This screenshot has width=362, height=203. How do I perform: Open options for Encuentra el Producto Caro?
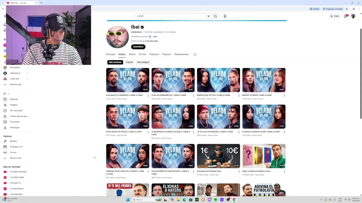[x=239, y=171]
